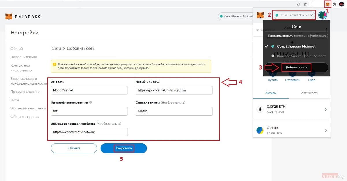
Task: Open the account options three-dot menu
Action: coord(326,30)
